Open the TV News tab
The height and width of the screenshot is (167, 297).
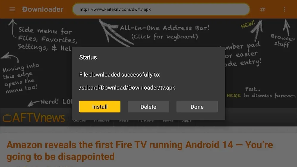[146, 120]
